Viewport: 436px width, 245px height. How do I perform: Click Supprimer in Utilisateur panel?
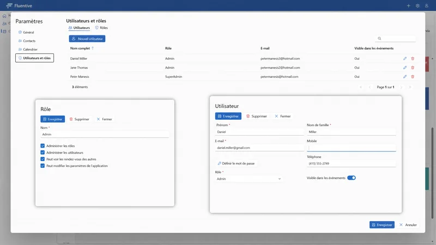[x=257, y=116]
